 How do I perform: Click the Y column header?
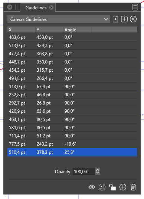[49, 30]
